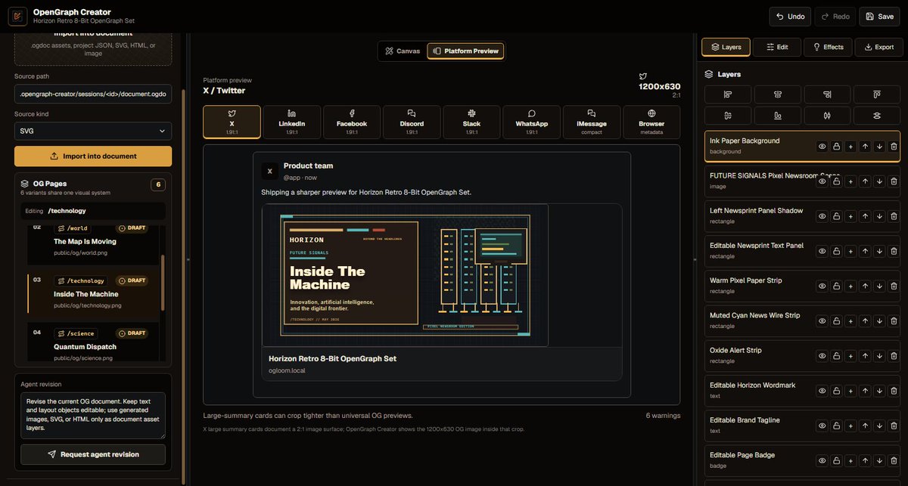This screenshot has height=486, width=908.
Task: Delete the Muted Cyan News Wire Strip layer
Action: coord(894,321)
